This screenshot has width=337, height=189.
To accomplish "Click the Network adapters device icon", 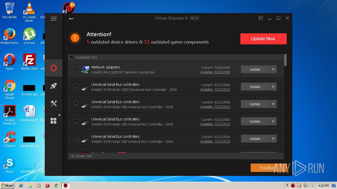I will click(85, 70).
